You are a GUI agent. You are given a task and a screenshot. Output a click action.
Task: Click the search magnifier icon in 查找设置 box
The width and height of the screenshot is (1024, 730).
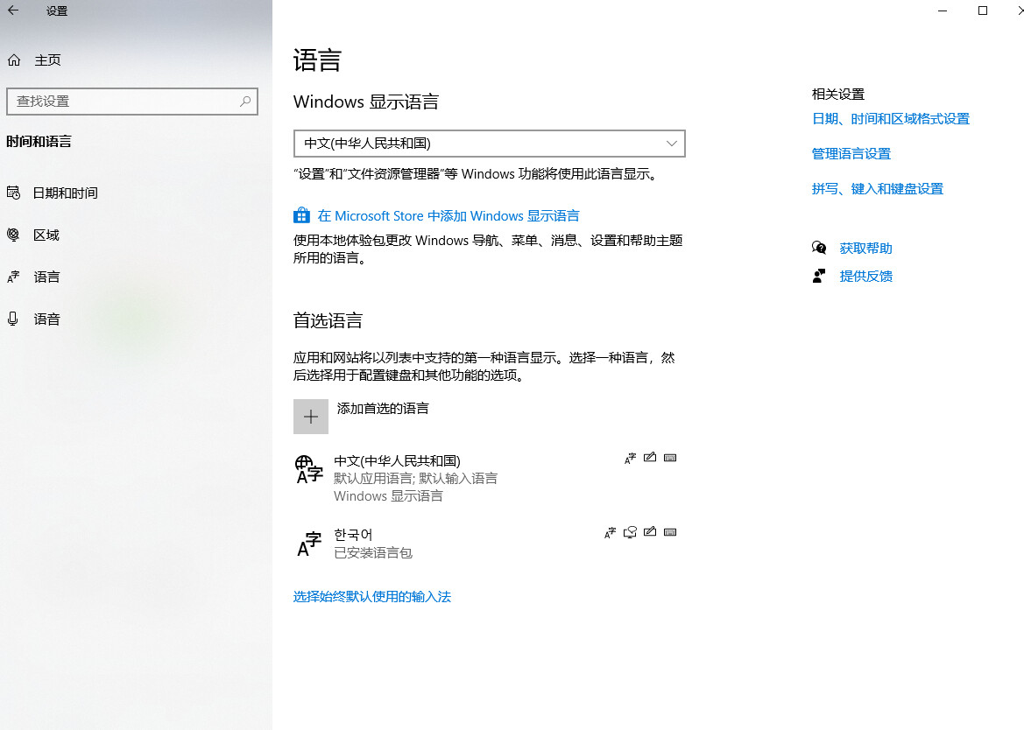pyautogui.click(x=245, y=102)
